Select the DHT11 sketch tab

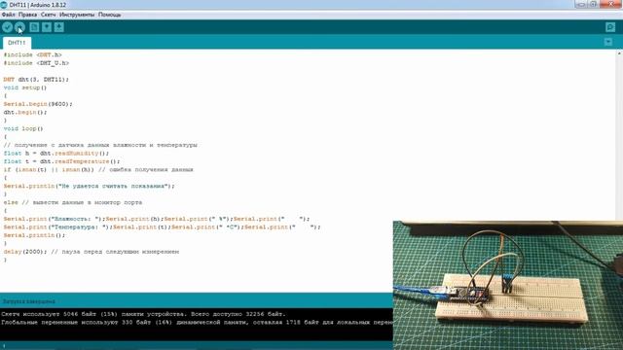tap(17, 43)
